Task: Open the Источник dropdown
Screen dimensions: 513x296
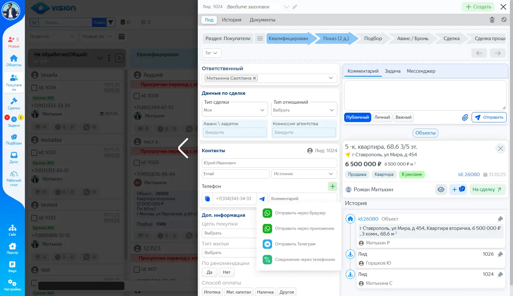Action: click(x=304, y=174)
